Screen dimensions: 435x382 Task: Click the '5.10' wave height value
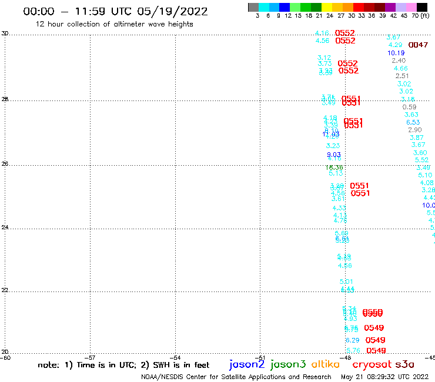click(425, 175)
